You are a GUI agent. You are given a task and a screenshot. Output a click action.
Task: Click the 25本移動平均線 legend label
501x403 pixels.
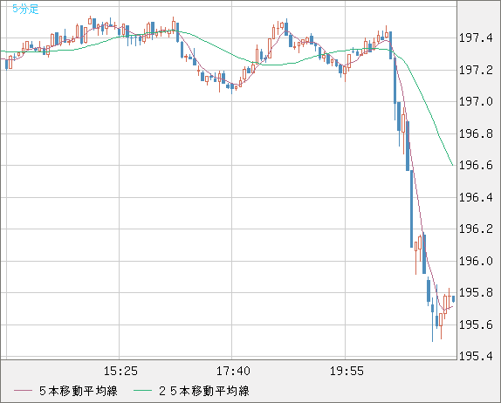pos(204,391)
